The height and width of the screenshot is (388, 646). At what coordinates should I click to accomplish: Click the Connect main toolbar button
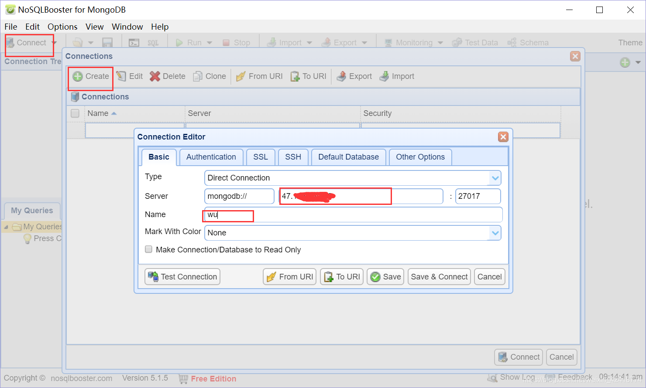point(26,43)
